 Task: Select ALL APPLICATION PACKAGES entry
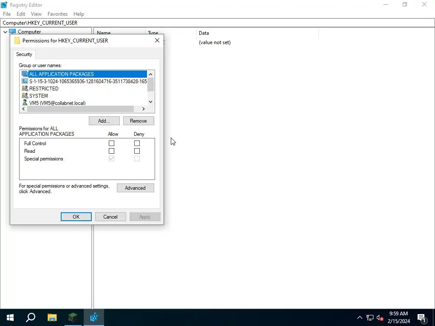click(84, 74)
